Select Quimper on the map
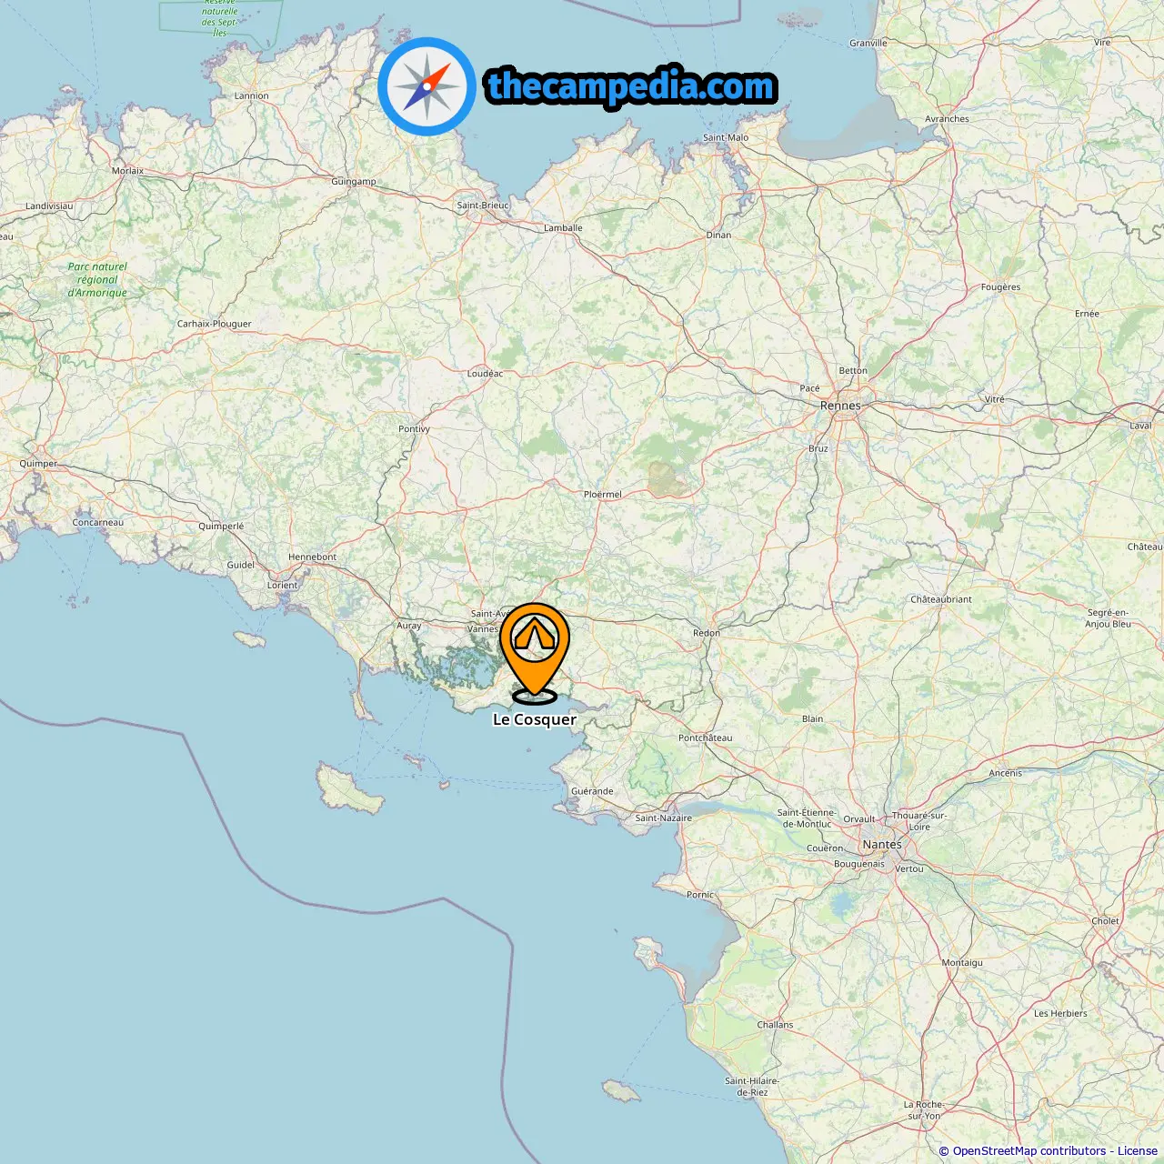Screen dimensions: 1164x1164 click(x=38, y=464)
